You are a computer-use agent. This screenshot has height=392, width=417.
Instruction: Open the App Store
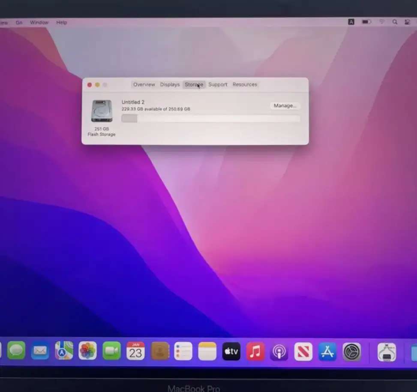click(327, 352)
